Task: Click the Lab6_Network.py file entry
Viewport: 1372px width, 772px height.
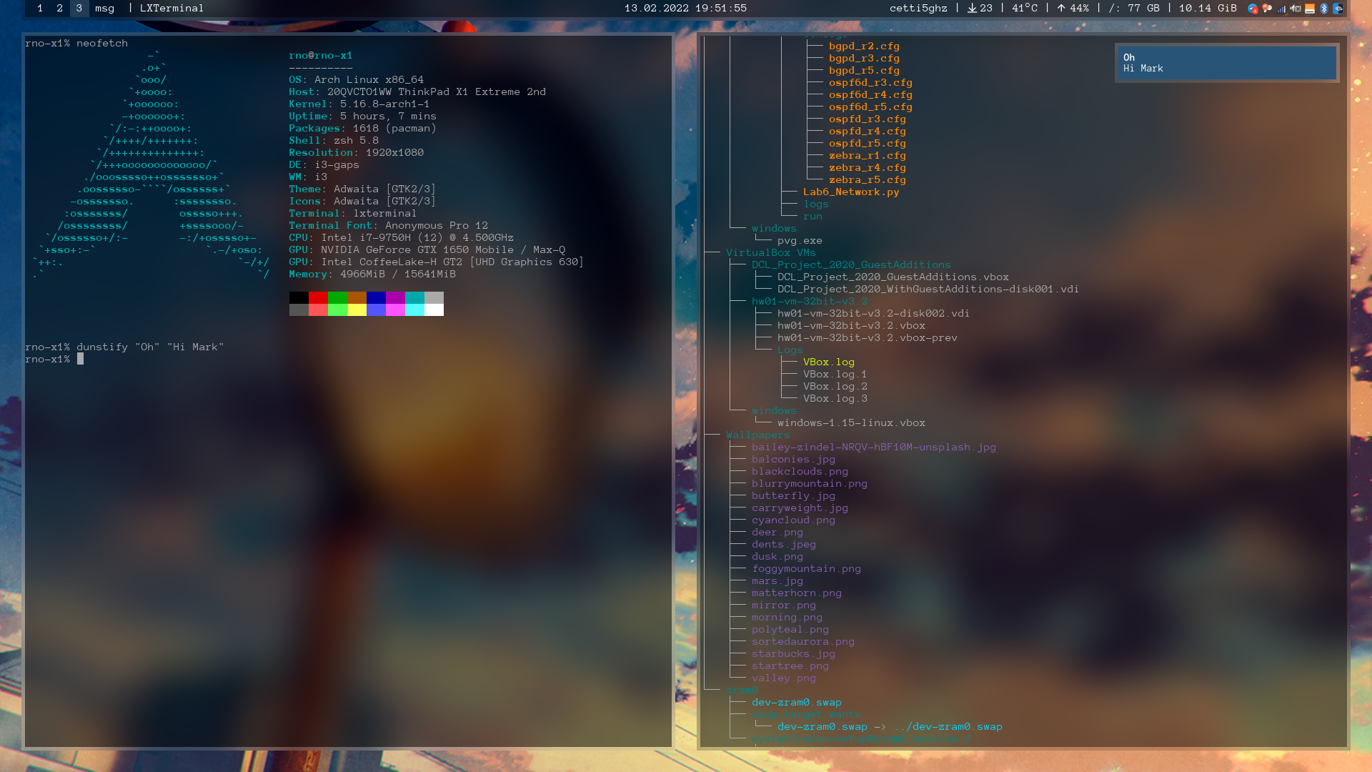Action: pos(850,192)
